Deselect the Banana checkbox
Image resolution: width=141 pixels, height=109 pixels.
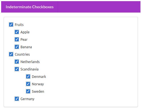(17, 47)
